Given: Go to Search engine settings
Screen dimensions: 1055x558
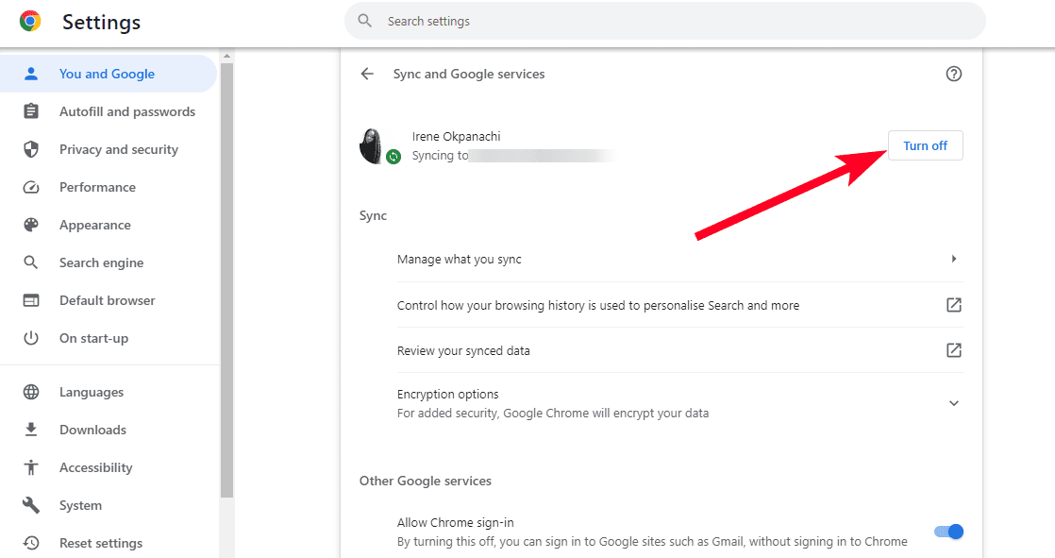Looking at the screenshot, I should click(x=101, y=262).
